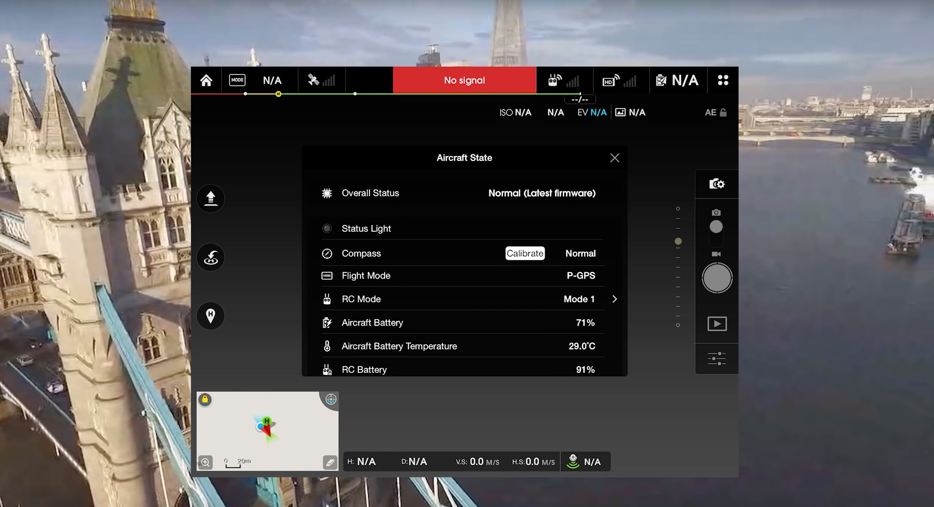Click the EV N/A value

point(592,112)
